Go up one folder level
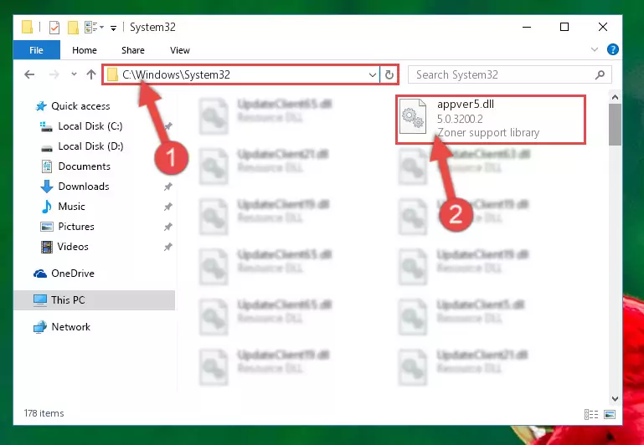 pyautogui.click(x=91, y=74)
